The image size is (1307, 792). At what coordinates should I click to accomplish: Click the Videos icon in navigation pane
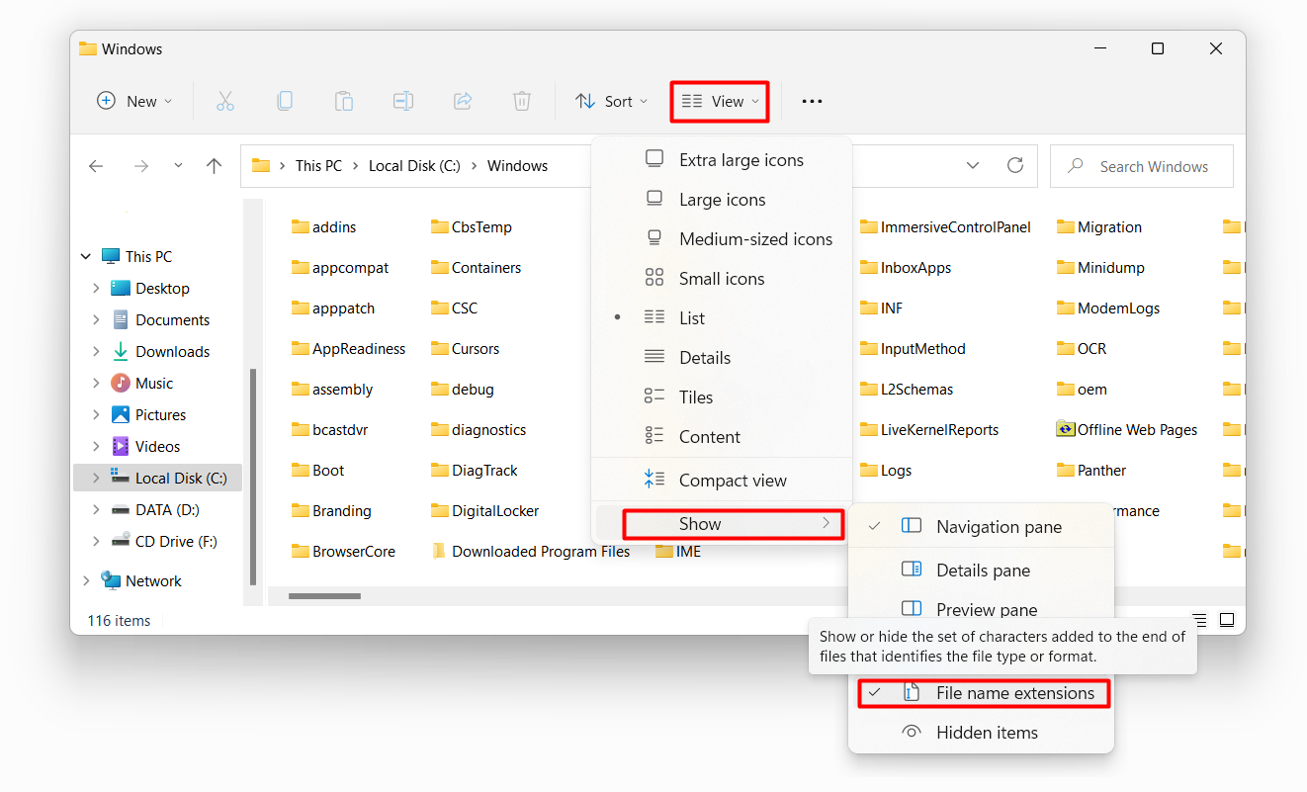[121, 446]
